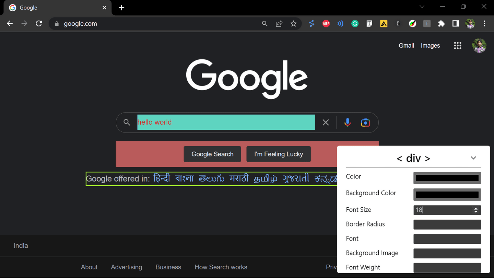Image resolution: width=494 pixels, height=278 pixels.
Task: Click the Font input field
Action: click(x=447, y=239)
